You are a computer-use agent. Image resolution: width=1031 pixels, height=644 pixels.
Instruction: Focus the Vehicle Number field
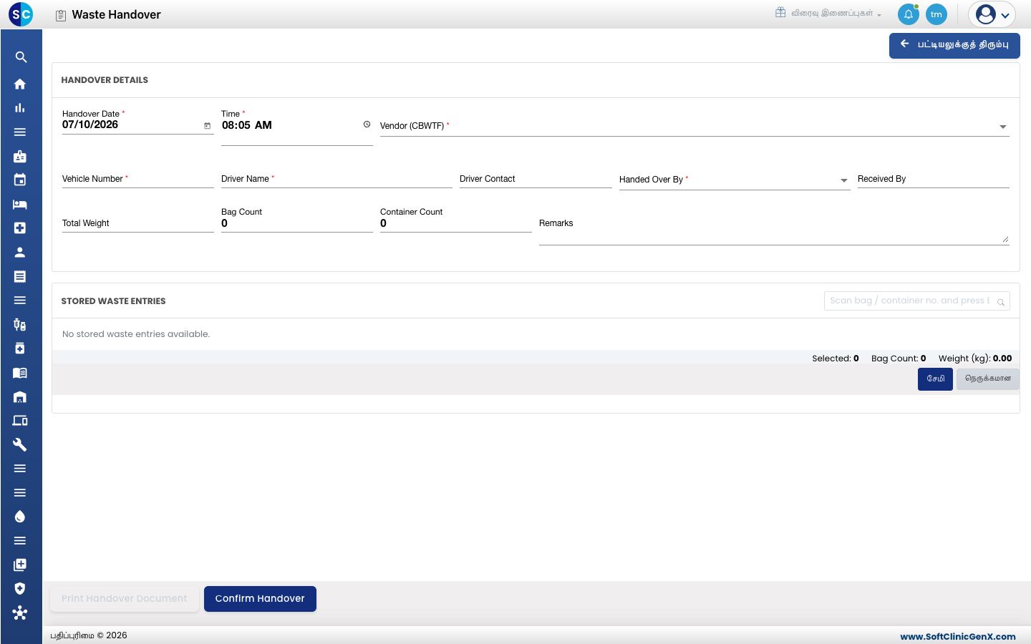coord(138,180)
